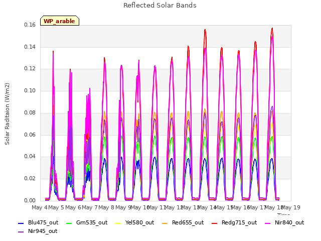Toggle the Yel580_out legend entry
321x241 pixels.
135,222
